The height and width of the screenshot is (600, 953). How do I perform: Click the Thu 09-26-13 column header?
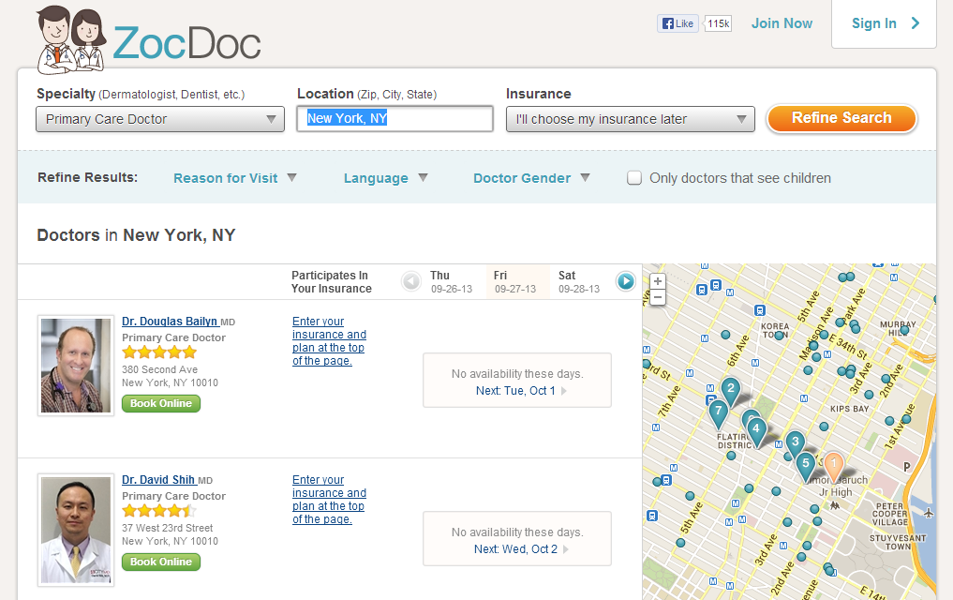452,282
